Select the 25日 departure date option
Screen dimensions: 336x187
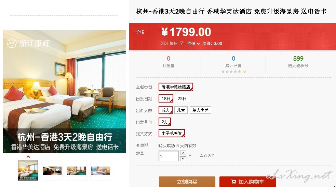coord(182,99)
